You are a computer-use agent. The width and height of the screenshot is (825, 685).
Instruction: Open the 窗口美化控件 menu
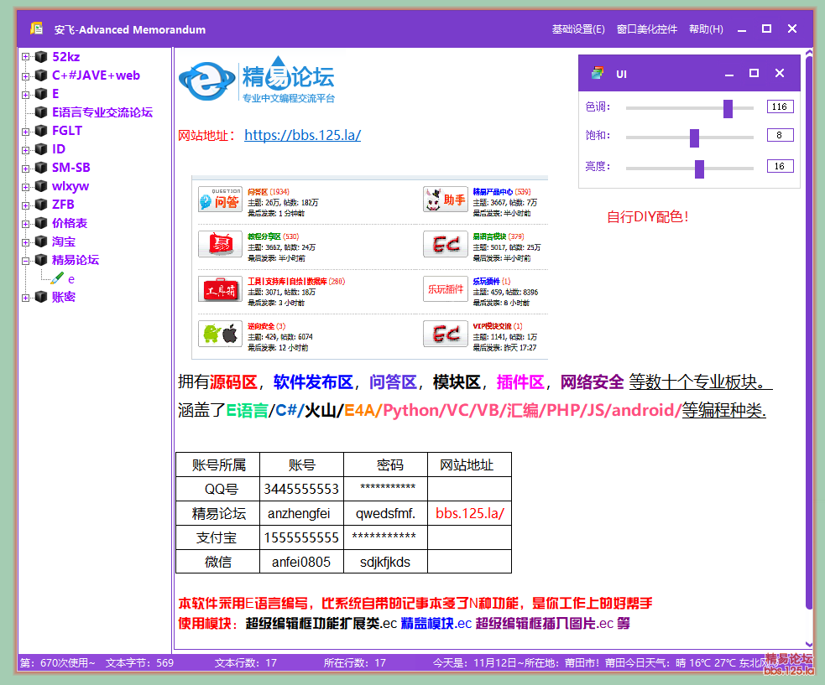click(646, 29)
